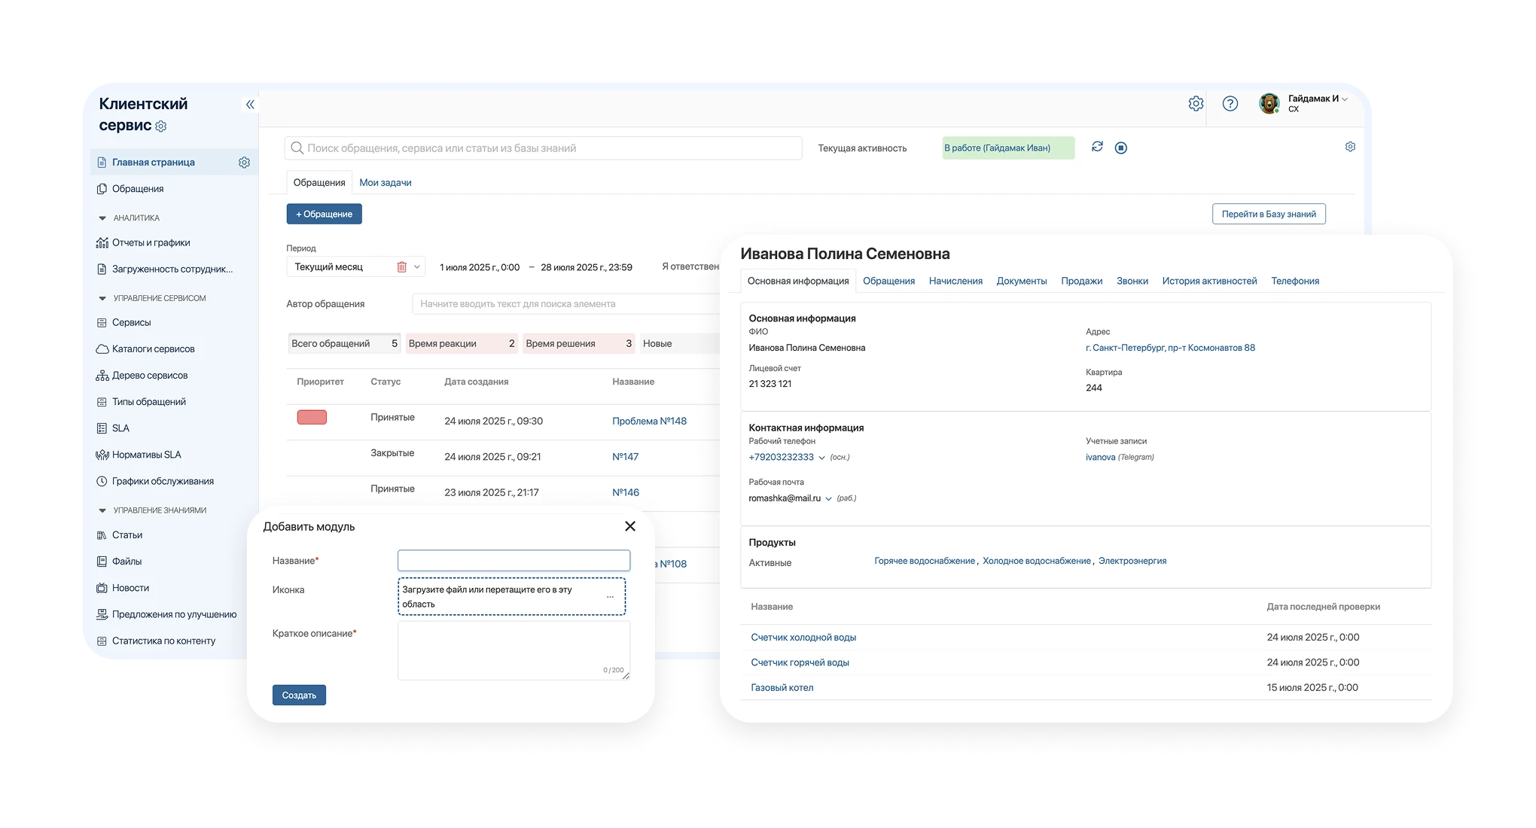Click the refresh activity status icon
The height and width of the screenshot is (828, 1536).
click(x=1097, y=147)
